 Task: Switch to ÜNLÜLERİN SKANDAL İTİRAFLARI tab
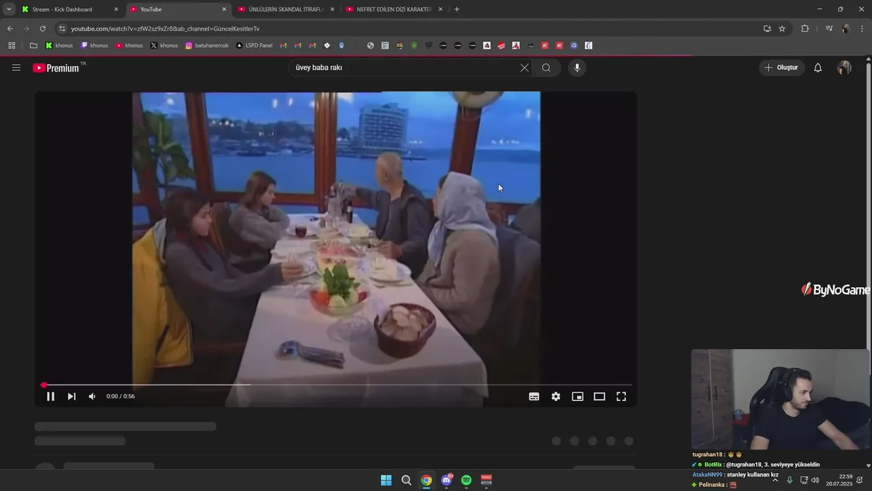point(286,10)
